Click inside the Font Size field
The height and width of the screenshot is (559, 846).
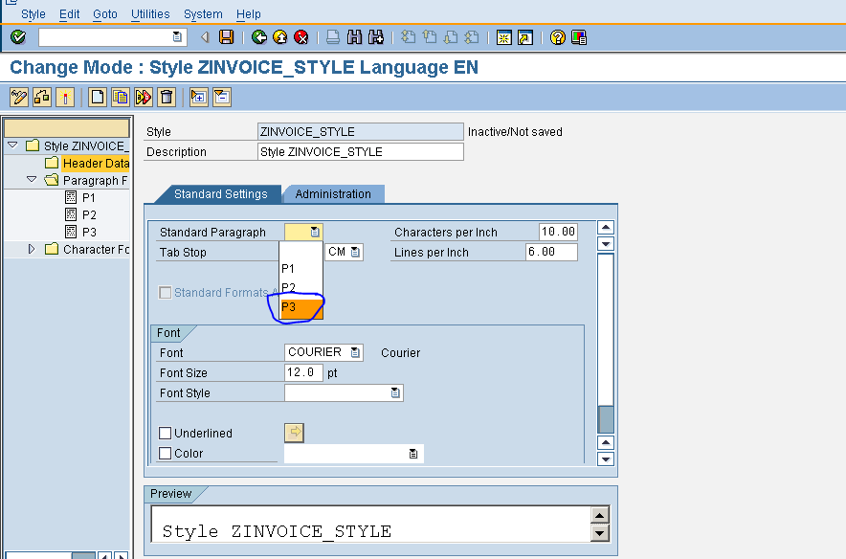[x=301, y=372]
